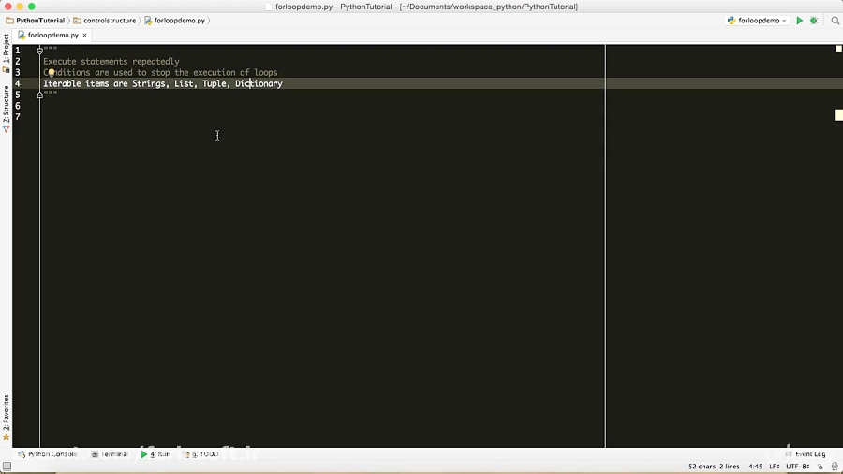
Task: Open the Structure tool window from left sidebar
Action: coord(6,109)
